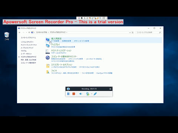Open the タスク バーとナビゲーション icon

pos(47,52)
